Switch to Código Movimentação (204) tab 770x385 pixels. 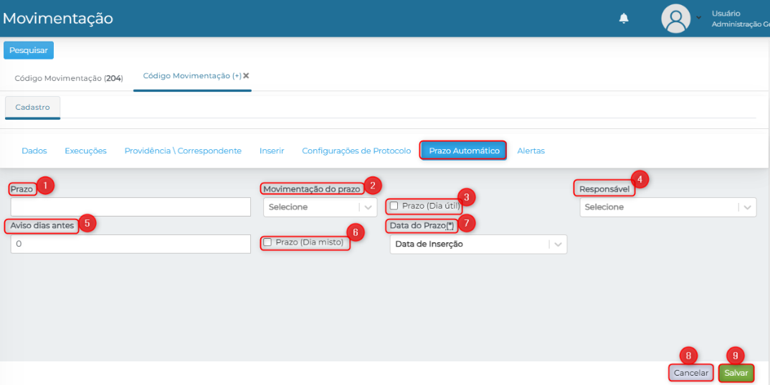pos(69,78)
